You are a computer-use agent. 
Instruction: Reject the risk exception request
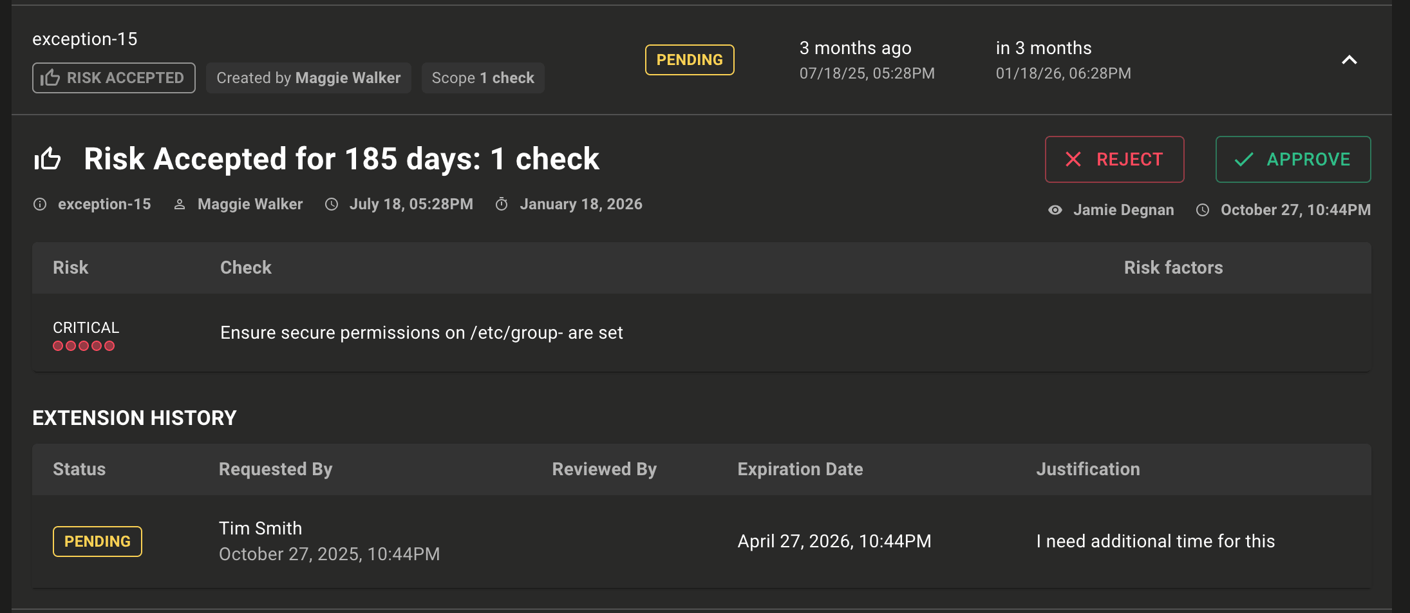point(1114,159)
